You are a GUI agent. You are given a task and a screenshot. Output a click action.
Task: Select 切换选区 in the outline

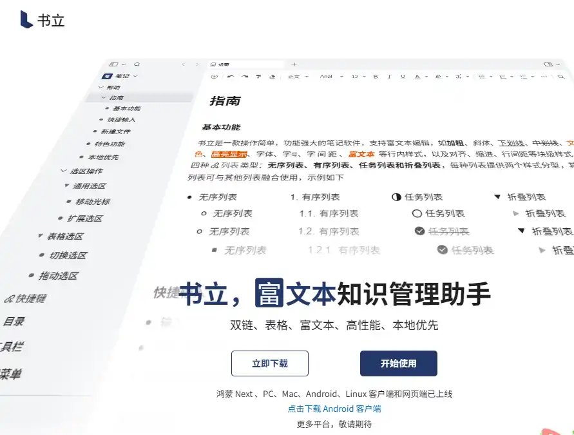pos(68,255)
